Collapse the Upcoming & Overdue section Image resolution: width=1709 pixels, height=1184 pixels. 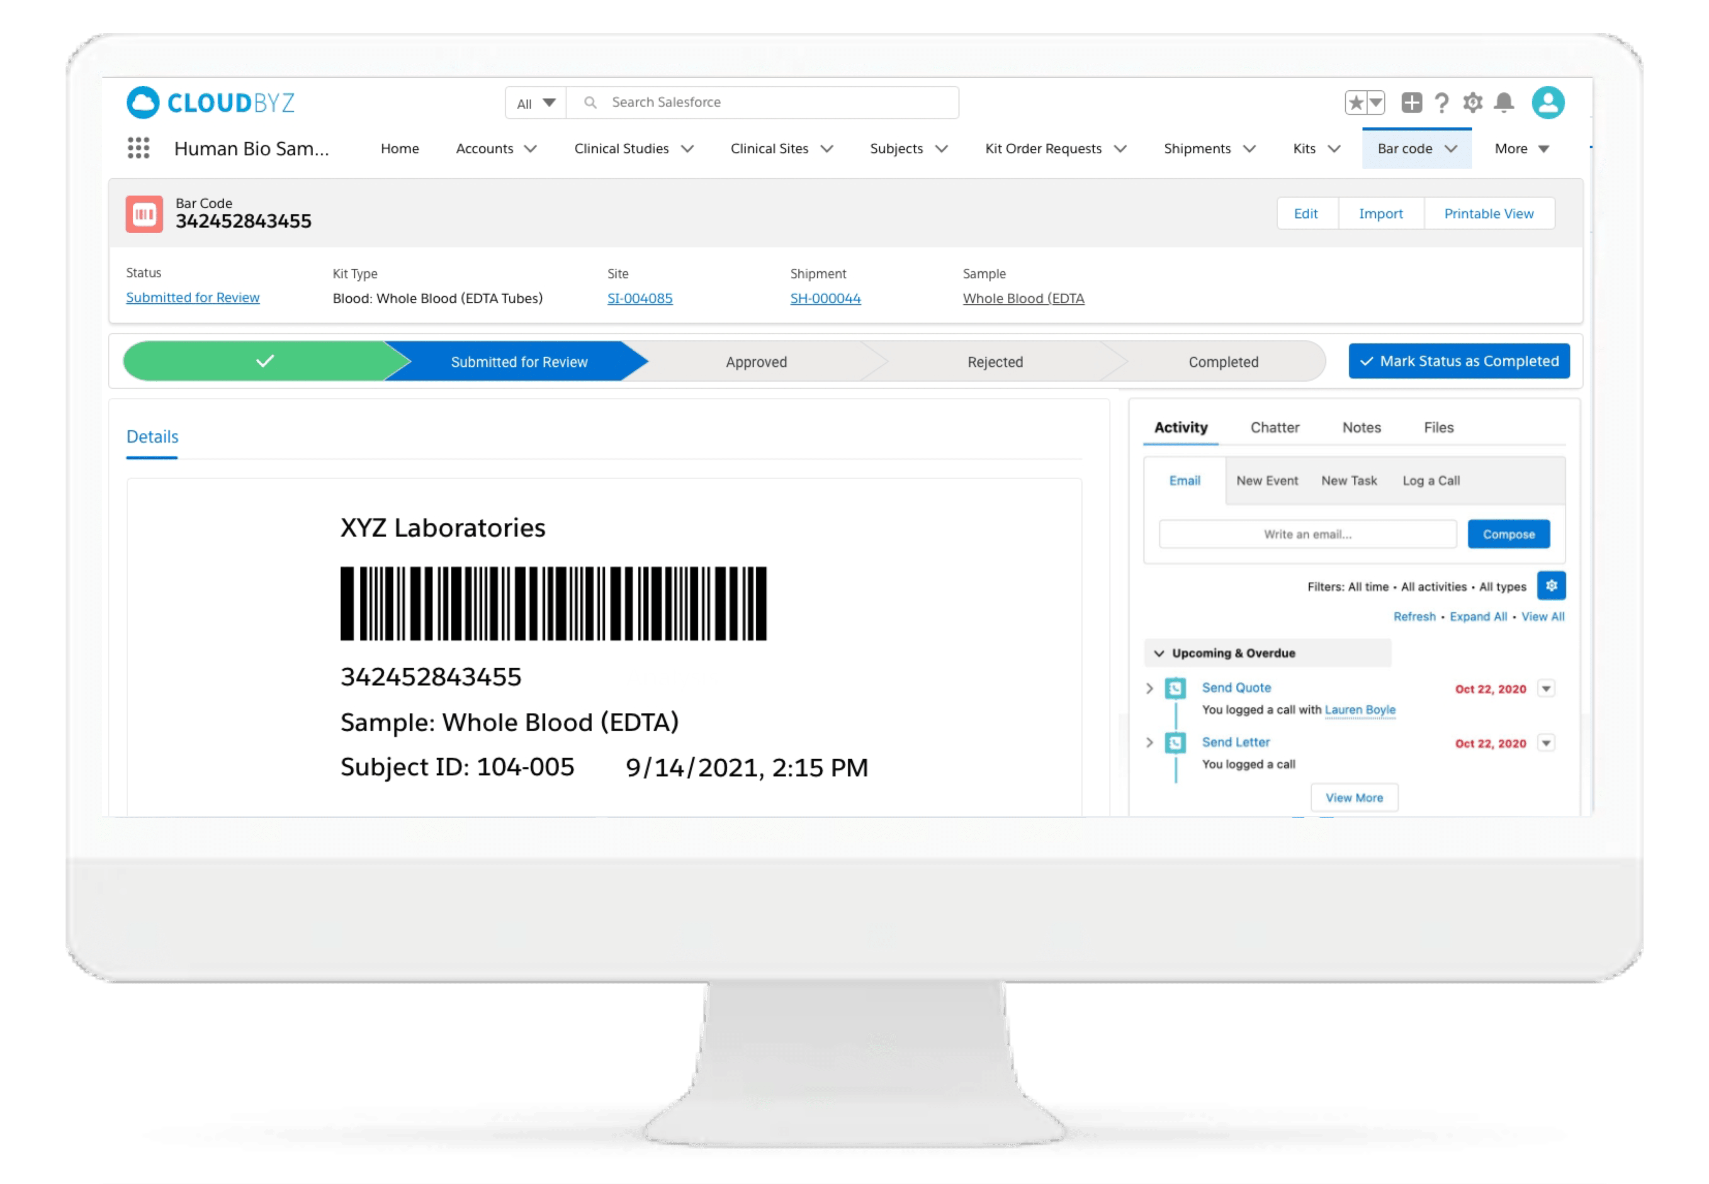click(x=1159, y=653)
